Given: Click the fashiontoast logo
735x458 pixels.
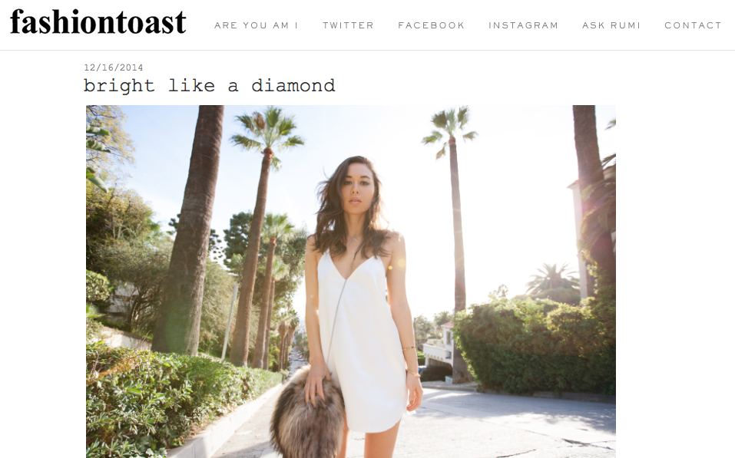Looking at the screenshot, I should tap(98, 22).
